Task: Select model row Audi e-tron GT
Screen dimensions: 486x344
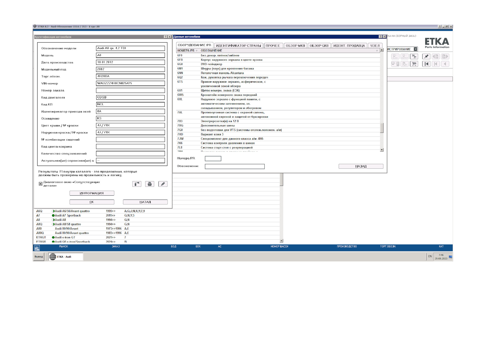Action: (x=157, y=238)
